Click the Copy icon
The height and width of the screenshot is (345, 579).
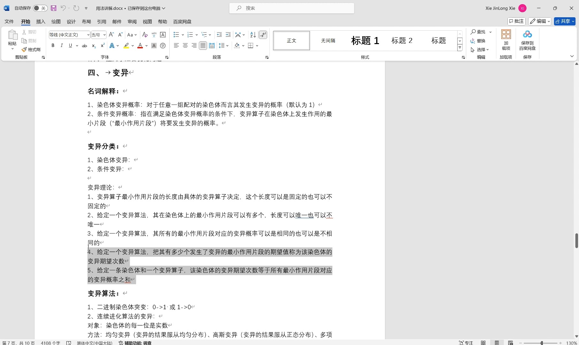tap(29, 41)
